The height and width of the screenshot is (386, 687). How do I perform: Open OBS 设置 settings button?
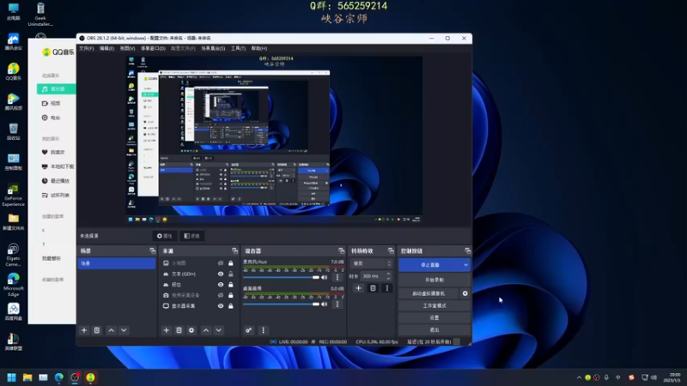(435, 317)
